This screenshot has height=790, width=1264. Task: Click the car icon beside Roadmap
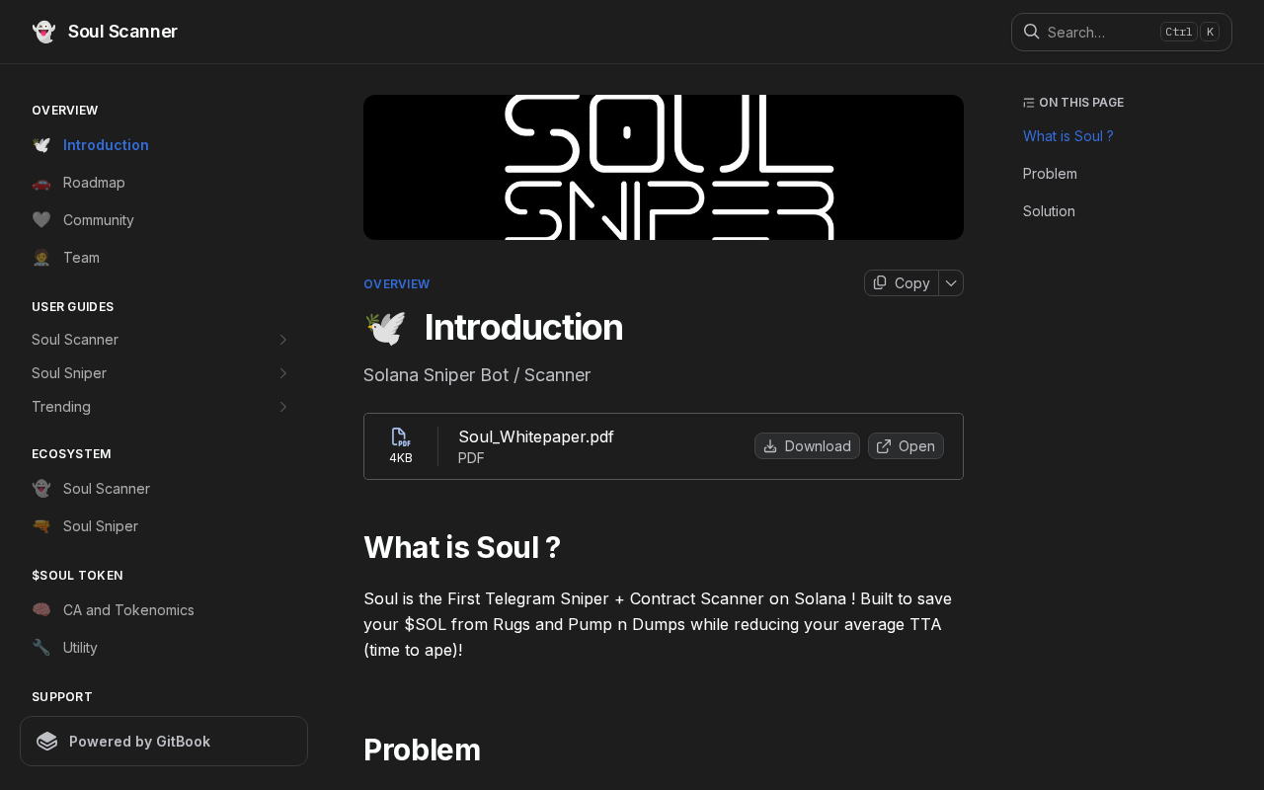pyautogui.click(x=41, y=183)
